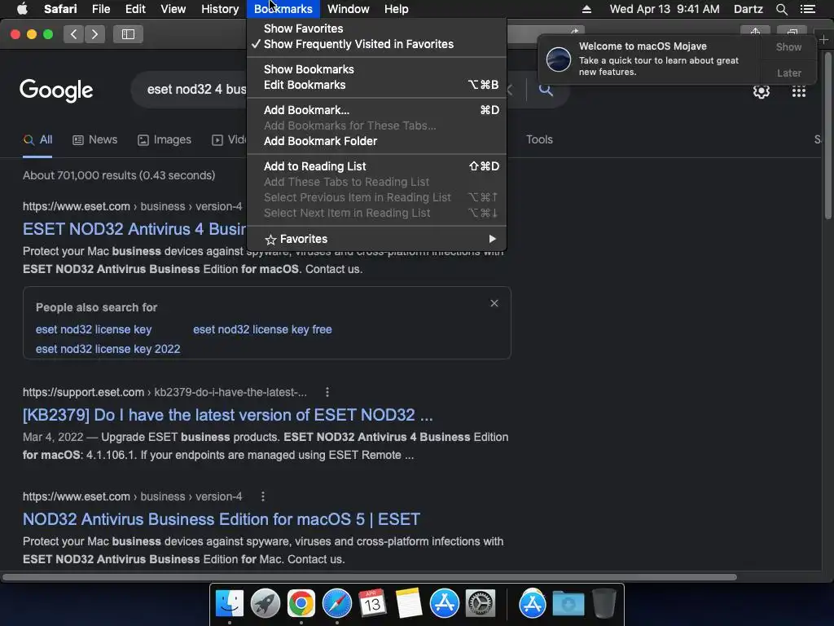Choose Show Favorites from Bookmarks menu
The image size is (834, 626).
[x=376, y=29]
